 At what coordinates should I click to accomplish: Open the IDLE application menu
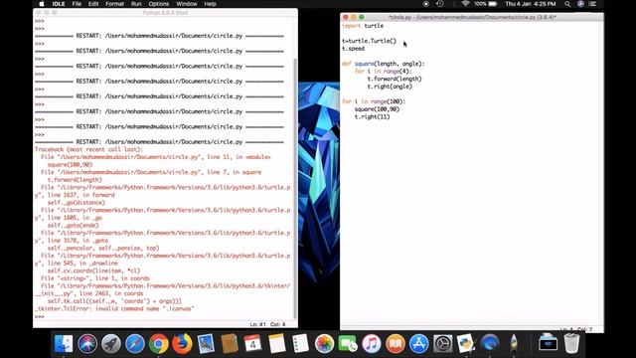[x=59, y=4]
